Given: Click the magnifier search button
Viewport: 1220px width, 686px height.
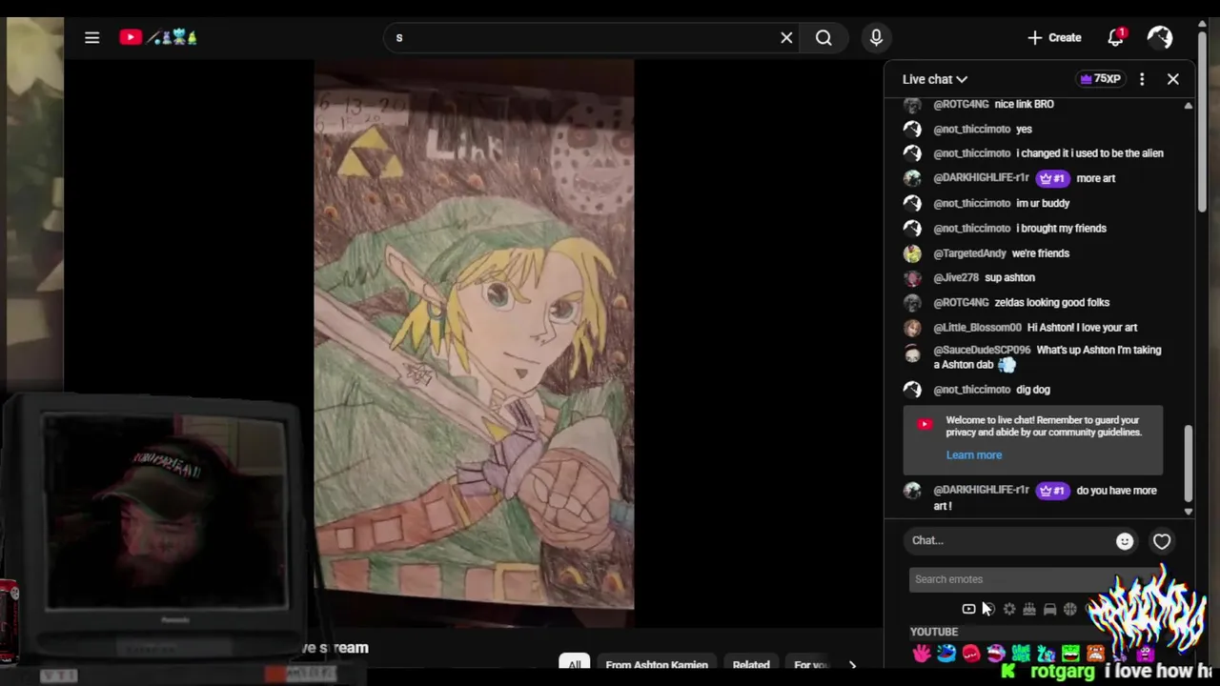Looking at the screenshot, I should coord(823,38).
